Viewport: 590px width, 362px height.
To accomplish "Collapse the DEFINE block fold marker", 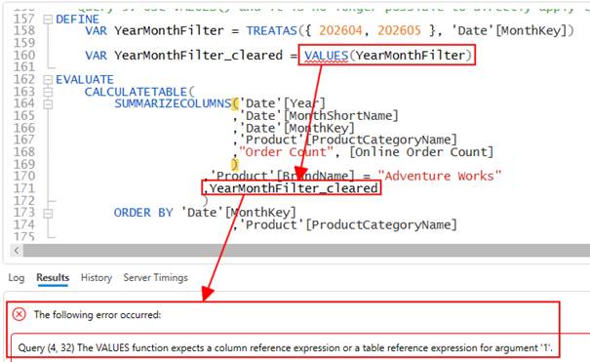I will (x=48, y=20).
